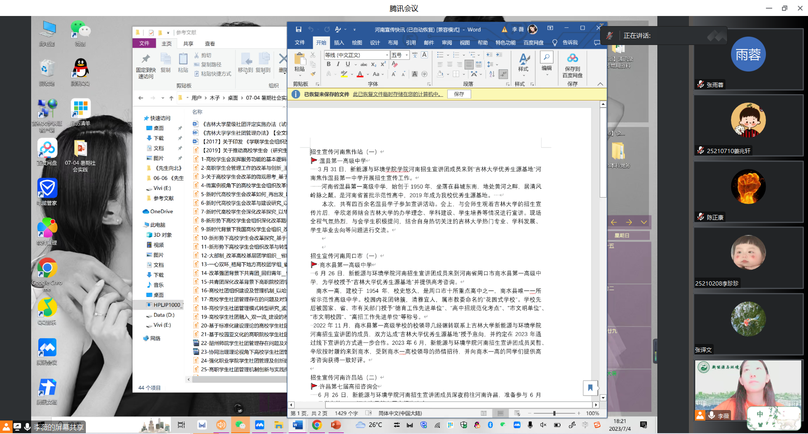Toggle strikethrough text formatting
The width and height of the screenshot is (808, 434).
coord(364,64)
